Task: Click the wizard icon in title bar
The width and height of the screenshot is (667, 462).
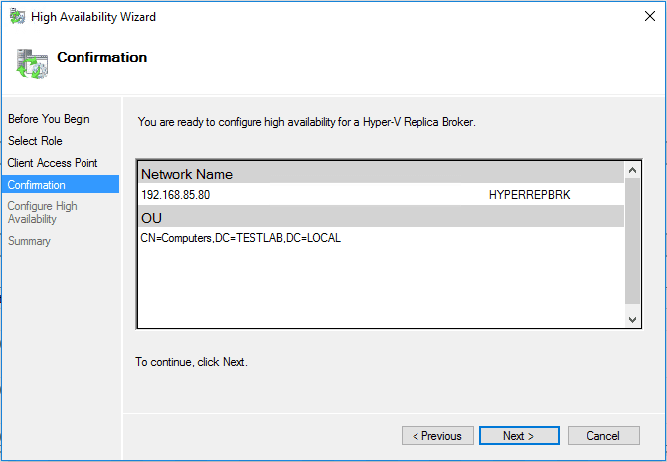Action: [x=17, y=17]
